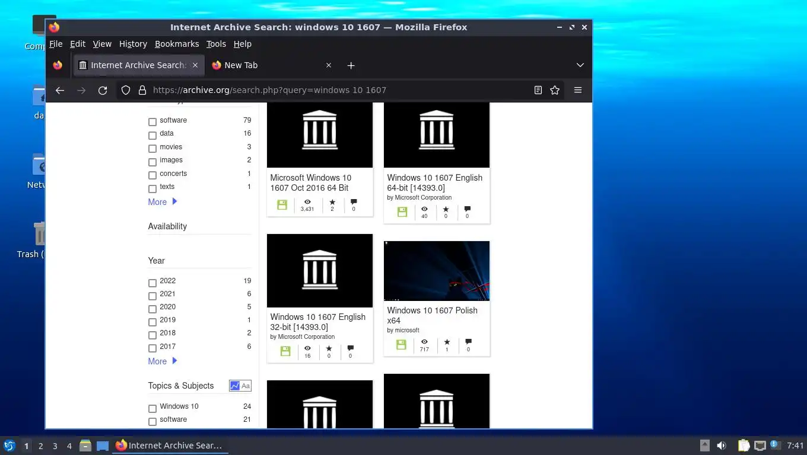
Task: Open the Polish x64 screenshot thumbnail
Action: click(x=437, y=271)
